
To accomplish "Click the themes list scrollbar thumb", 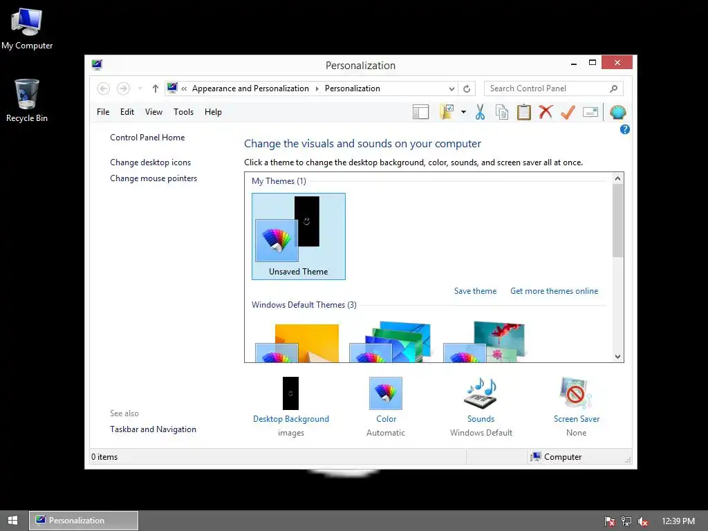I will 617,221.
